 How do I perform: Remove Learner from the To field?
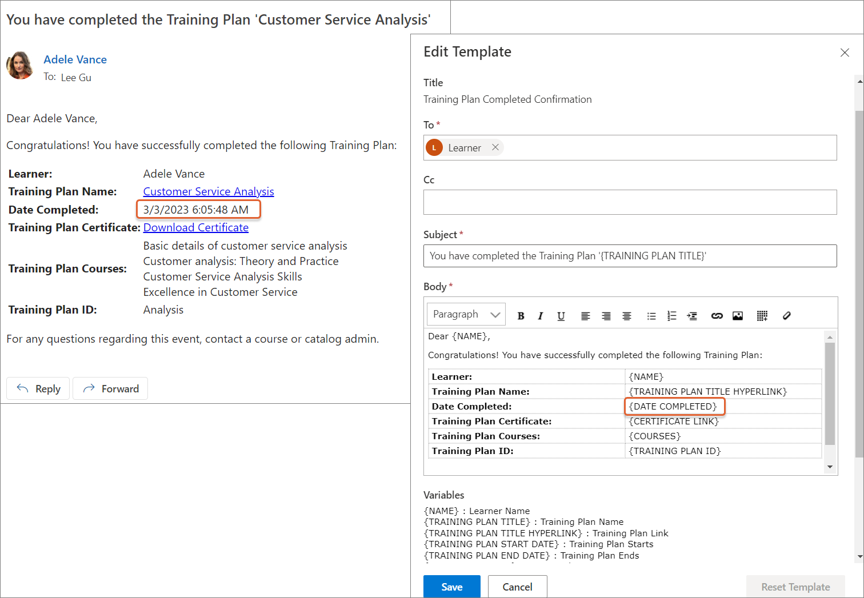pos(495,147)
